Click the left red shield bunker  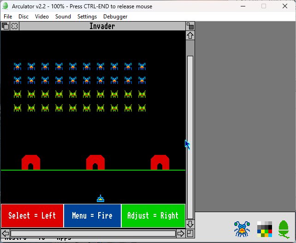31,162
